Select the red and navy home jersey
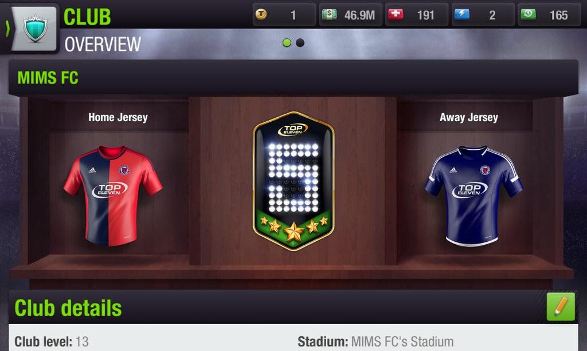This screenshot has width=587, height=351. coord(113,196)
